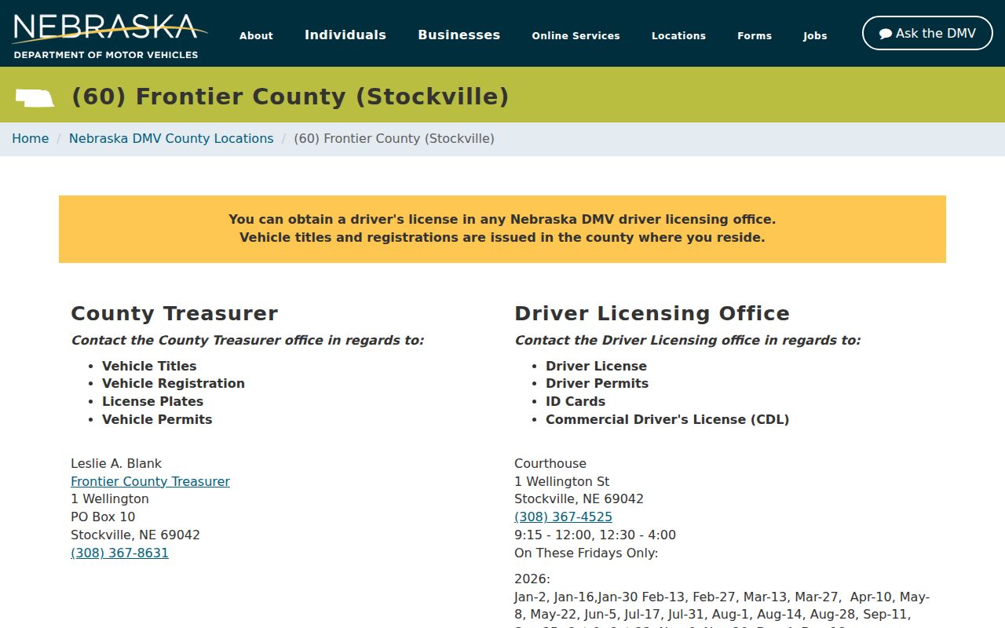Go to Home breadcrumb link
The image size is (1005, 628).
[x=31, y=138]
